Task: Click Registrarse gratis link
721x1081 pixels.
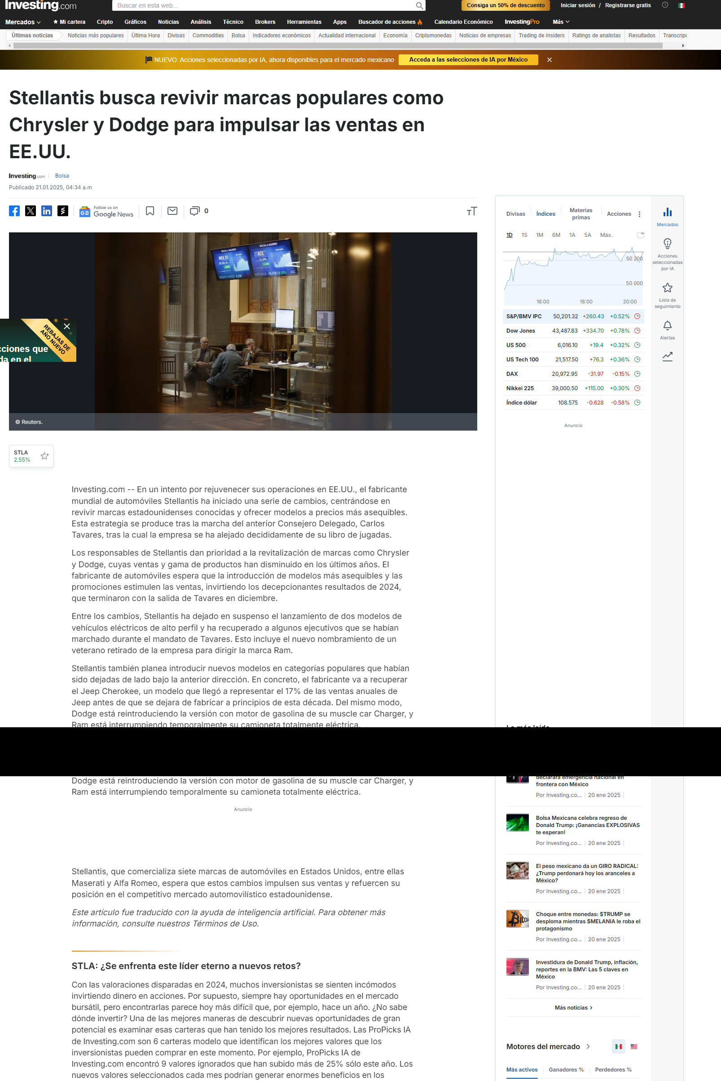Action: pos(628,5)
